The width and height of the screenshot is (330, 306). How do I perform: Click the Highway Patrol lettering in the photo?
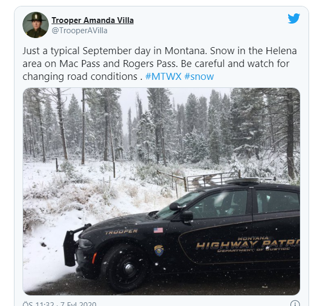coord(248,244)
